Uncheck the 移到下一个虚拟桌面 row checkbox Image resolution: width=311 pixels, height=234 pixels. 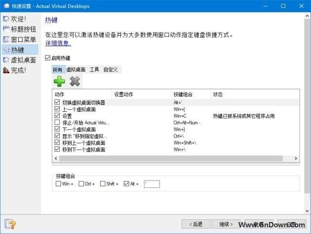pyautogui.click(x=57, y=149)
